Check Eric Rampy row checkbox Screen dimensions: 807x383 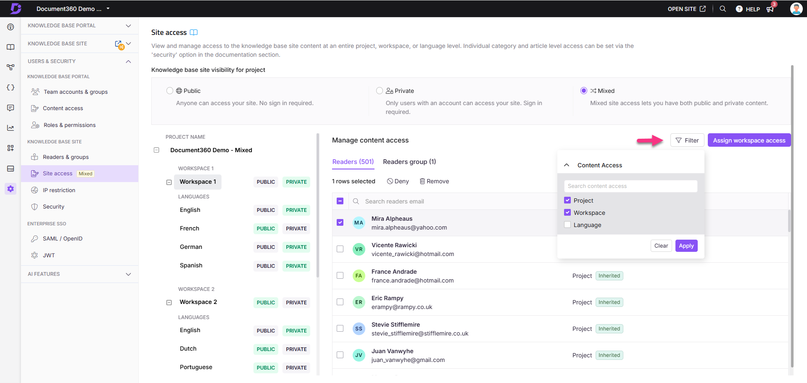[x=340, y=302]
